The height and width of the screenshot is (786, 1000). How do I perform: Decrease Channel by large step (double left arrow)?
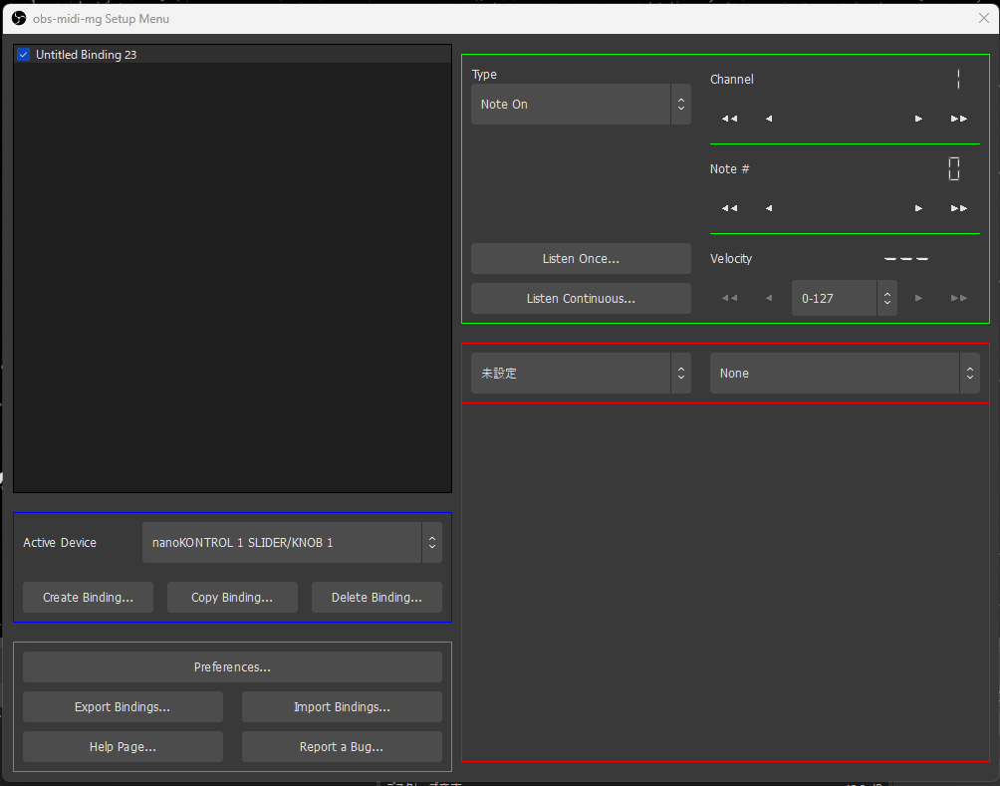(x=729, y=119)
